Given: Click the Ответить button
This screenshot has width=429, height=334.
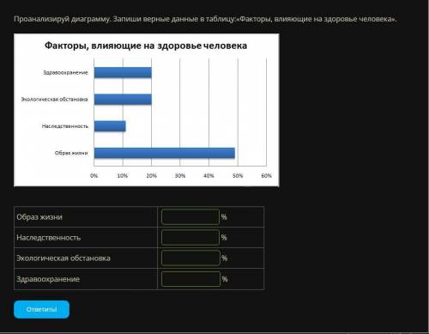Looking at the screenshot, I should [41, 309].
